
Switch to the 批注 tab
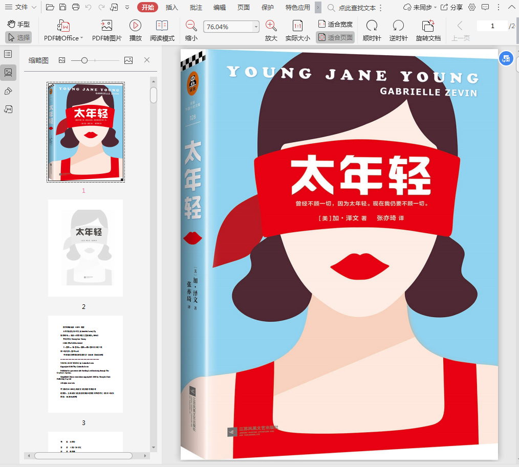[x=196, y=7]
